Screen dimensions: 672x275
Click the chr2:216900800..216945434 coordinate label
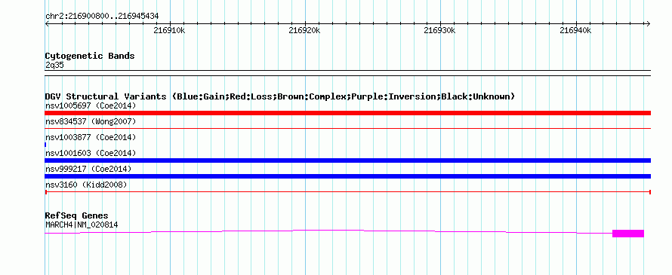(x=102, y=17)
